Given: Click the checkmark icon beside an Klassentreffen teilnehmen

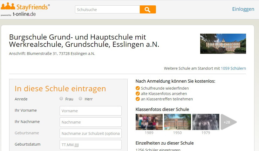Looking at the screenshot, I should pyautogui.click(x=138, y=99).
